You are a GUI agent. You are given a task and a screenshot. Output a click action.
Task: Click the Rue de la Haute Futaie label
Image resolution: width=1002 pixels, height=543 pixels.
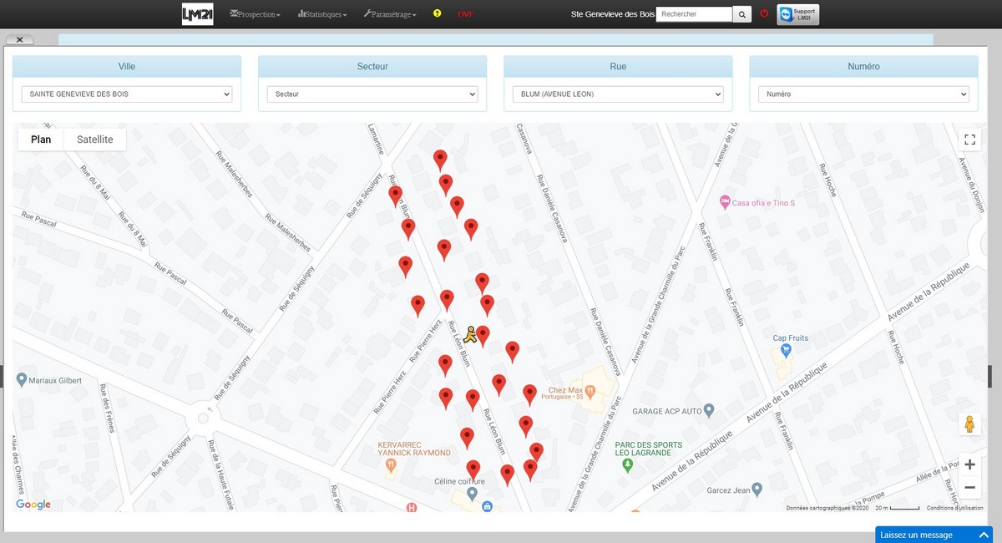pyautogui.click(x=220, y=474)
